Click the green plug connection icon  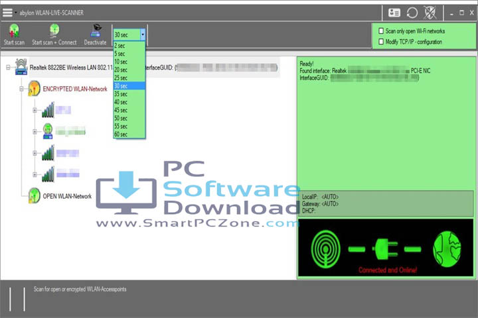(x=384, y=249)
